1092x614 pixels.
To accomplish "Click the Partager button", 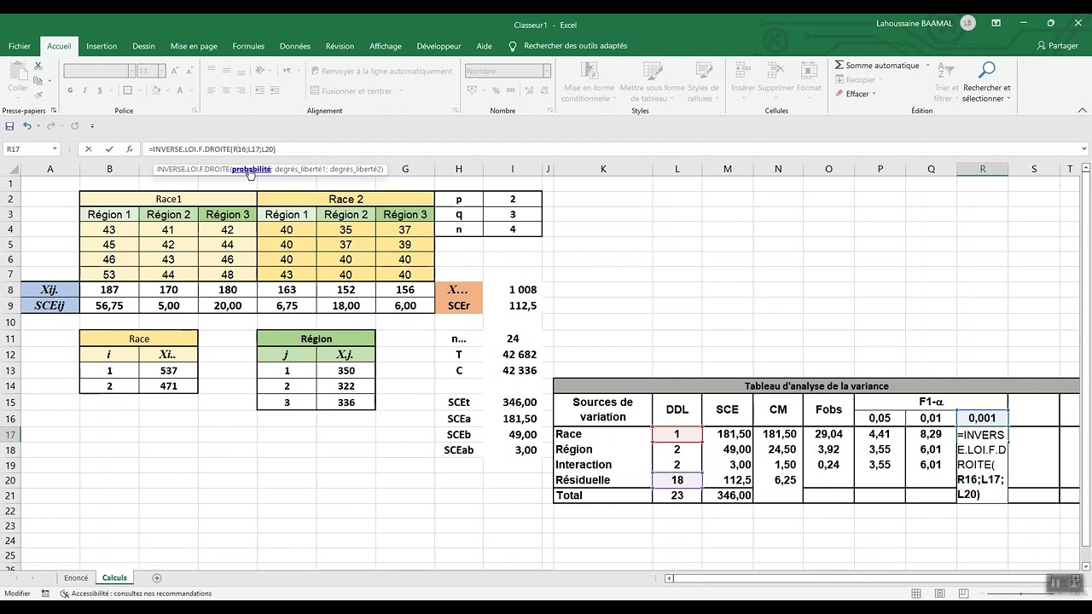I will coord(1058,46).
